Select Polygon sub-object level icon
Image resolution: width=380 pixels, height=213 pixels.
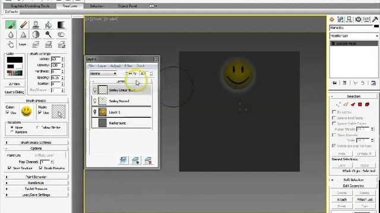[x=360, y=104]
